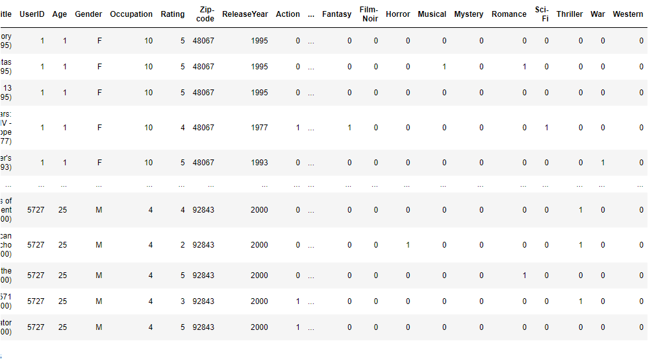Click ReleaseYear 2000 in the Rating 3 row
Image resolution: width=652 pixels, height=363 pixels.
(260, 301)
